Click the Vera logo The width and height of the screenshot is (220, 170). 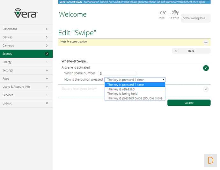pos(26,13)
